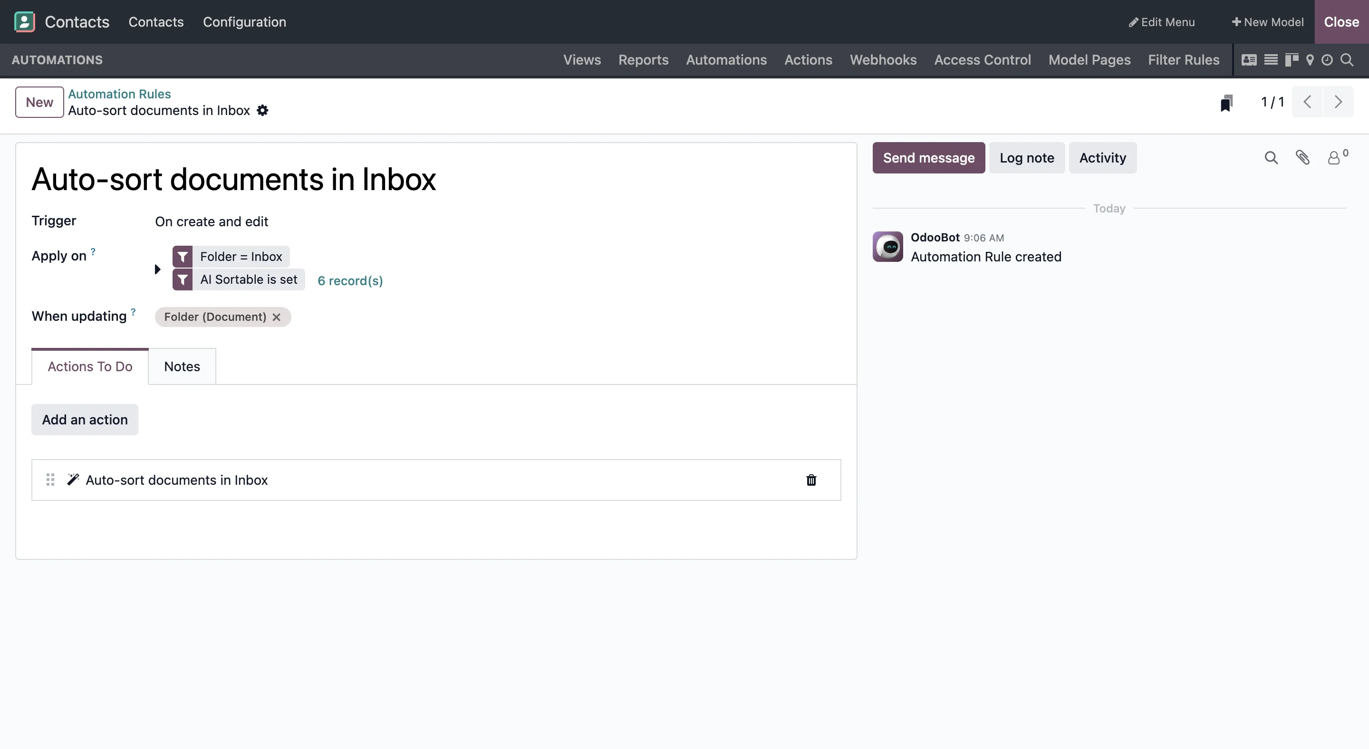Viewport: 1369px width, 749px height.
Task: Open the Contacts menu item
Action: coord(156,22)
